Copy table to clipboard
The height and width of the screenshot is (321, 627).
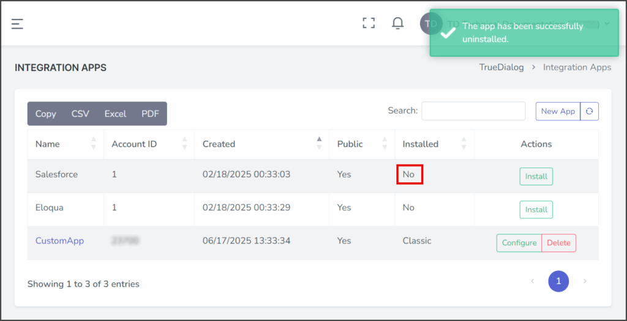(45, 114)
